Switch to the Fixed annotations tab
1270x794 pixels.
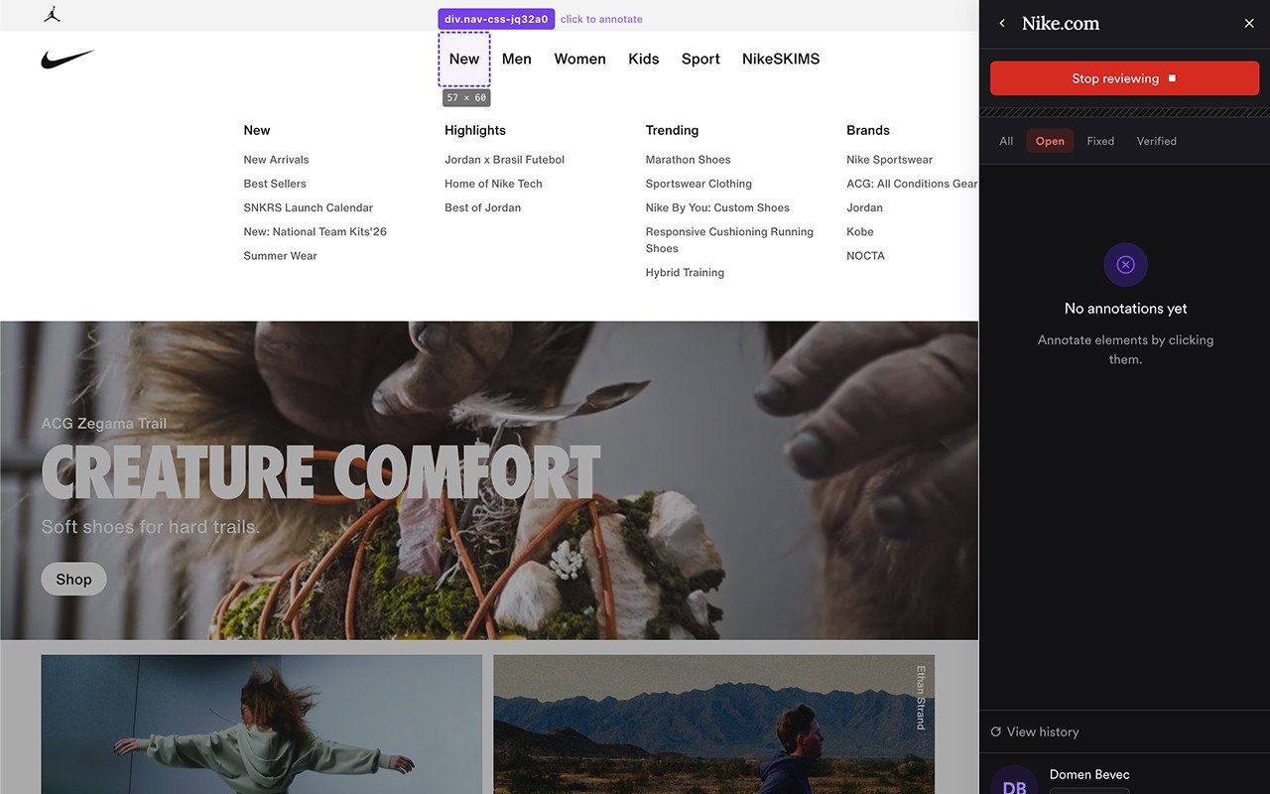[x=1100, y=141]
